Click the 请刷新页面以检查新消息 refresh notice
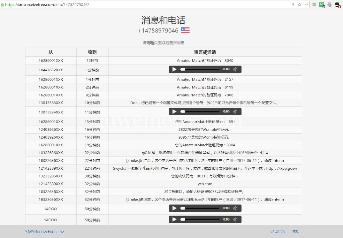This screenshot has width=343, height=238. click(163, 43)
